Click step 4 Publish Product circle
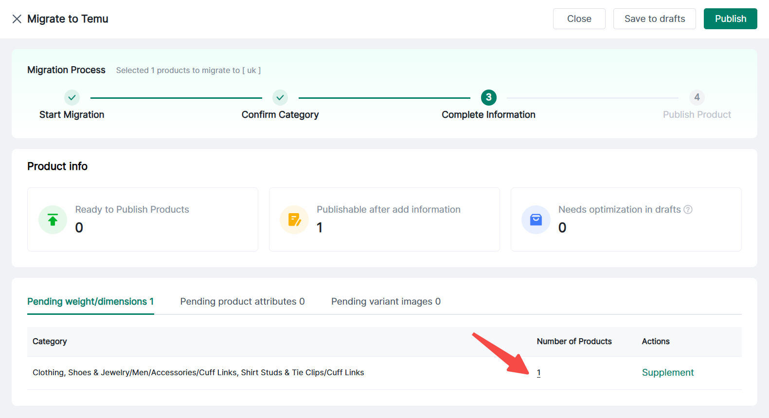This screenshot has width=769, height=418. [697, 97]
